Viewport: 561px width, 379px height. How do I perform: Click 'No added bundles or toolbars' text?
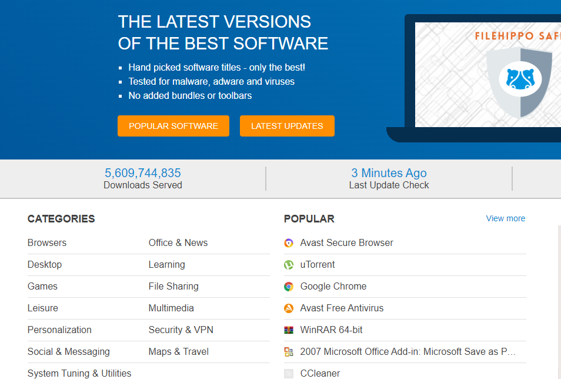190,96
